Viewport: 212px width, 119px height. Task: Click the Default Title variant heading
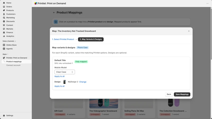point(60,60)
